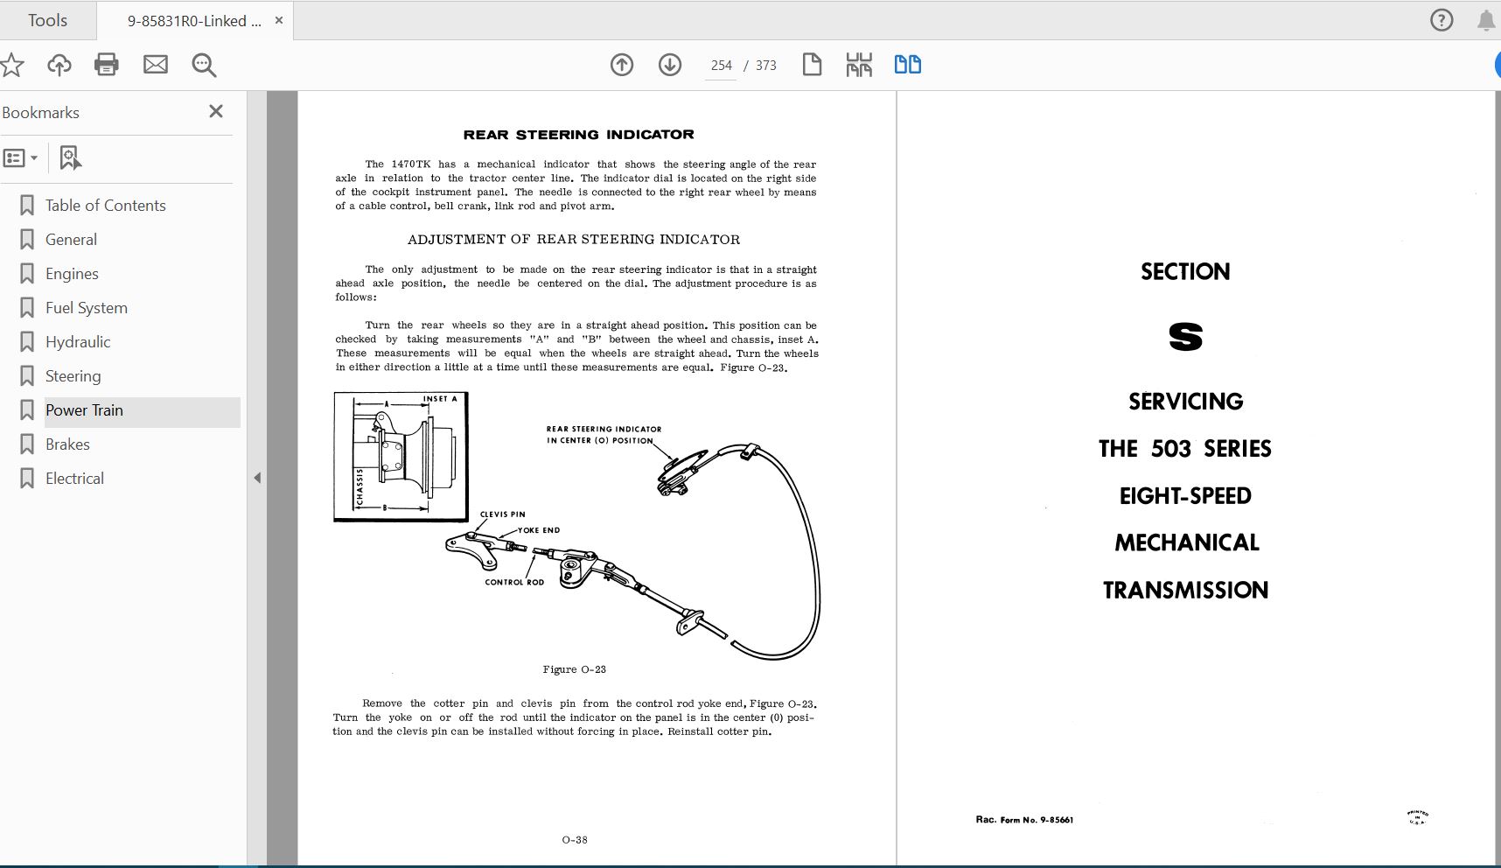
Task: Click the page number input field
Action: click(x=721, y=65)
